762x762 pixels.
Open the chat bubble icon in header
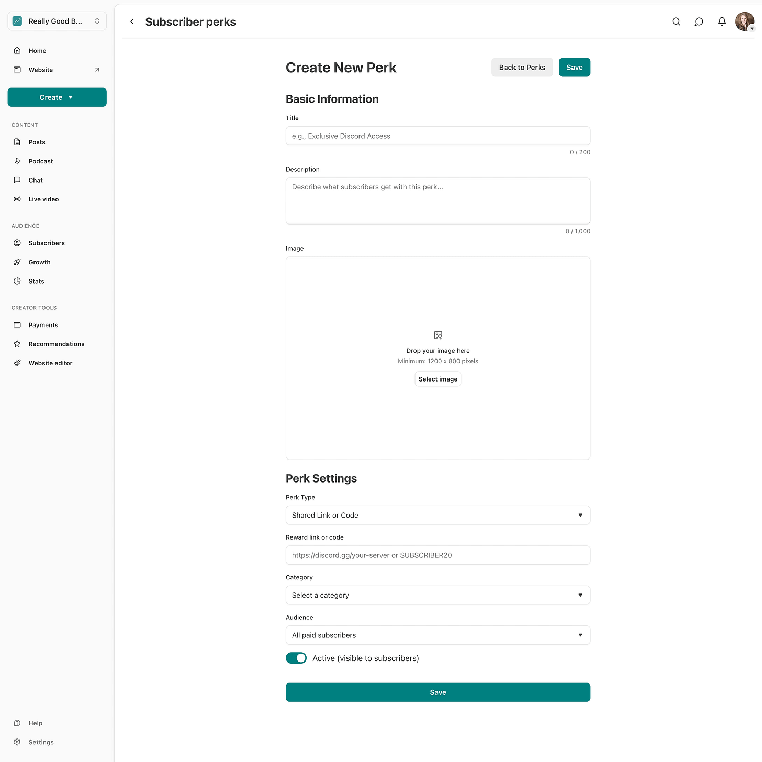point(699,21)
